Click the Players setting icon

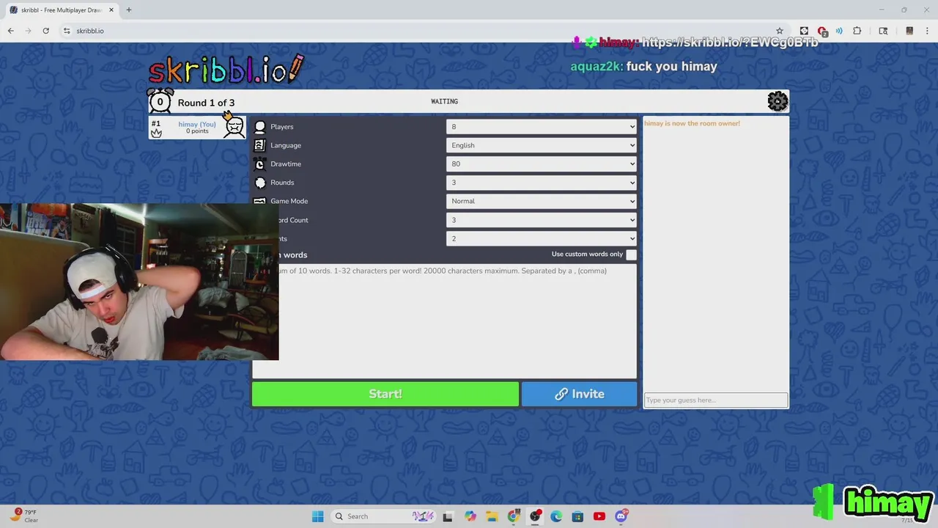click(x=259, y=127)
